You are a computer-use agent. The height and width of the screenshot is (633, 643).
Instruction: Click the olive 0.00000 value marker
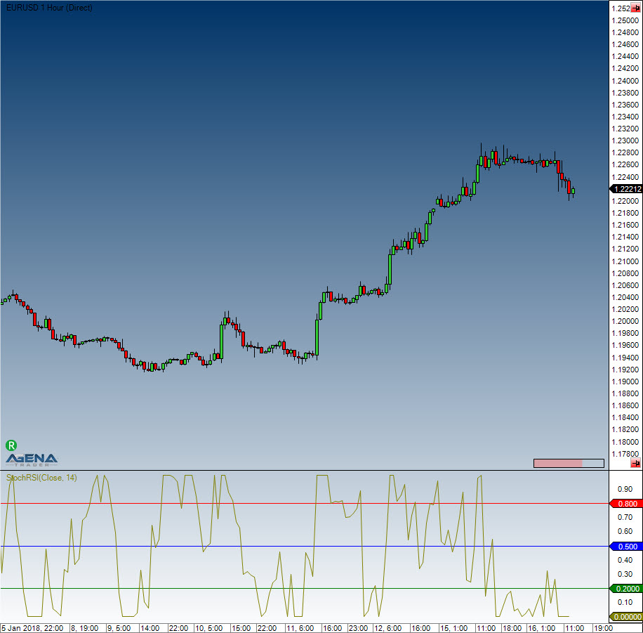point(624,617)
